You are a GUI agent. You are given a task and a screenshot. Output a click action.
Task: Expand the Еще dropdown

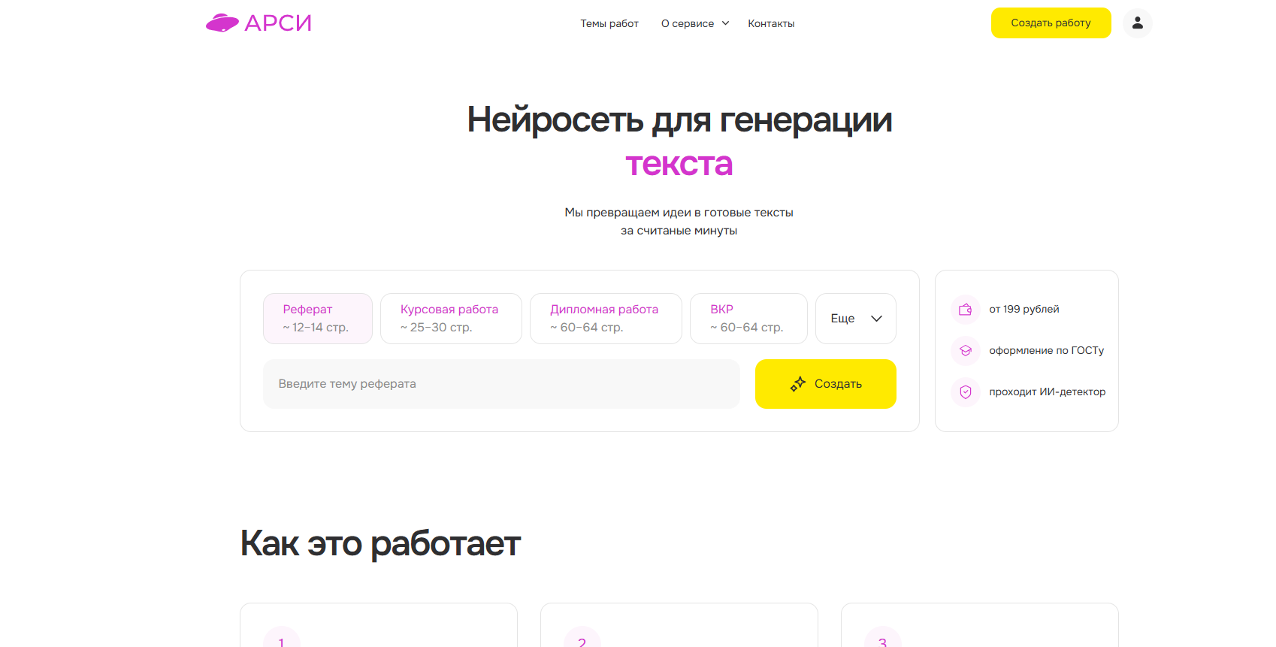coord(855,319)
